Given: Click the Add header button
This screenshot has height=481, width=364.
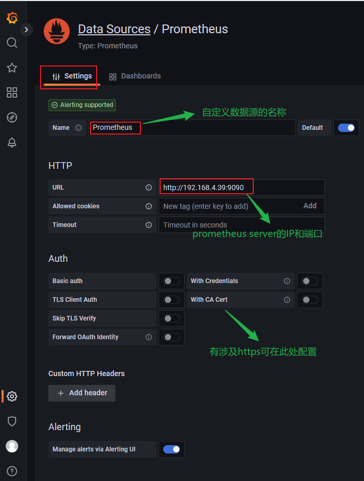Looking at the screenshot, I should [82, 393].
